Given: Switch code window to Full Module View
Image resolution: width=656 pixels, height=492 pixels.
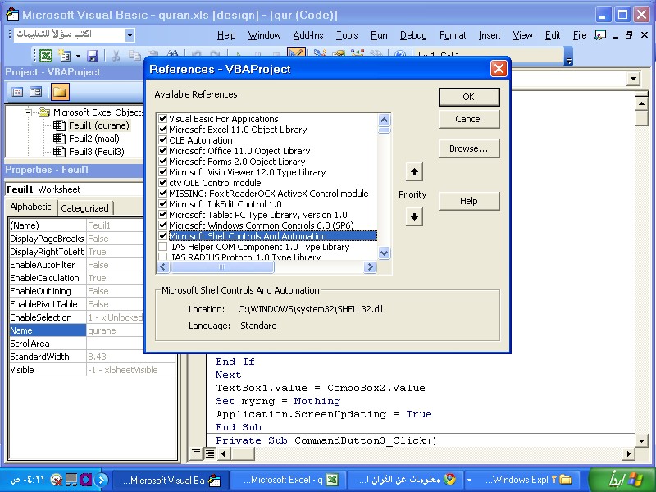Looking at the screenshot, I should point(210,453).
